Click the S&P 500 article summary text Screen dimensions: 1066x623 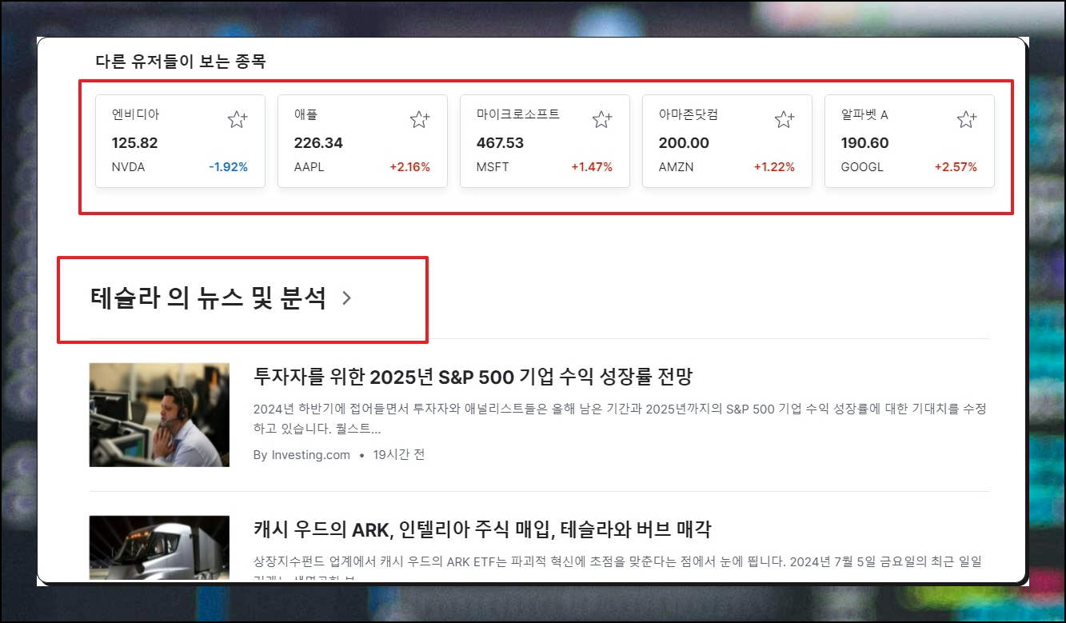pyautogui.click(x=620, y=419)
